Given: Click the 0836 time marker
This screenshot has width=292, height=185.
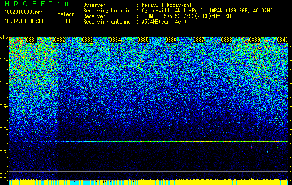Looking at the screenshot, I should 171,40.
